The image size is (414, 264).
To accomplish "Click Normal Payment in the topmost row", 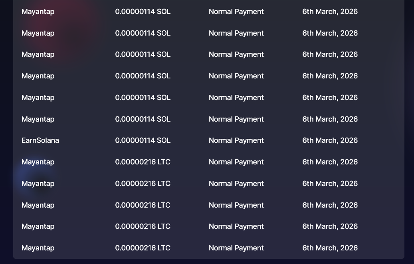I will click(236, 12).
